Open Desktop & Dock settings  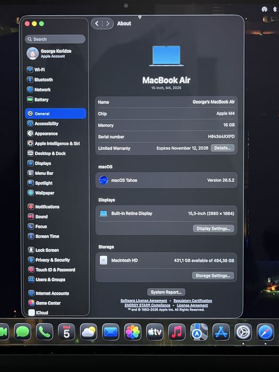[x=47, y=154]
